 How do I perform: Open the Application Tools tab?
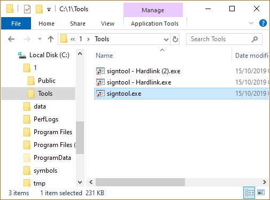pyautogui.click(x=155, y=24)
